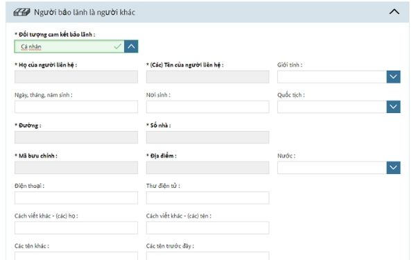
Task: Click the 'Các tên khác' label
Action: tap(32, 246)
